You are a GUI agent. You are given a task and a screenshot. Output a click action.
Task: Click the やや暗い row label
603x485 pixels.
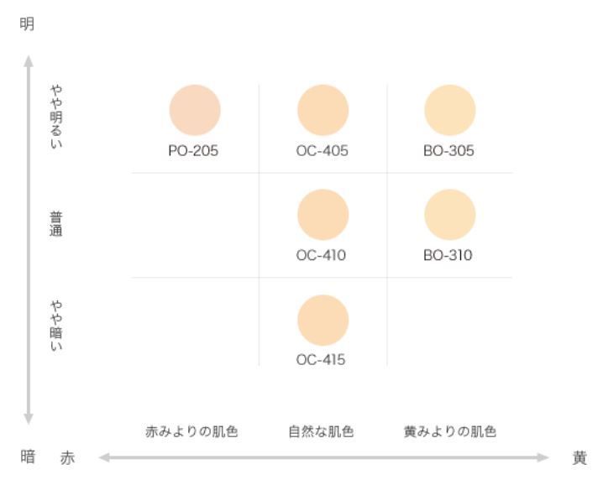(x=56, y=326)
